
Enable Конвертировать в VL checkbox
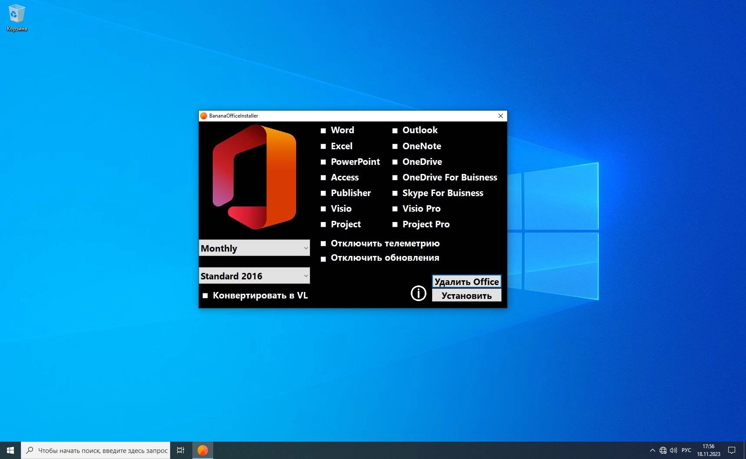[205, 296]
